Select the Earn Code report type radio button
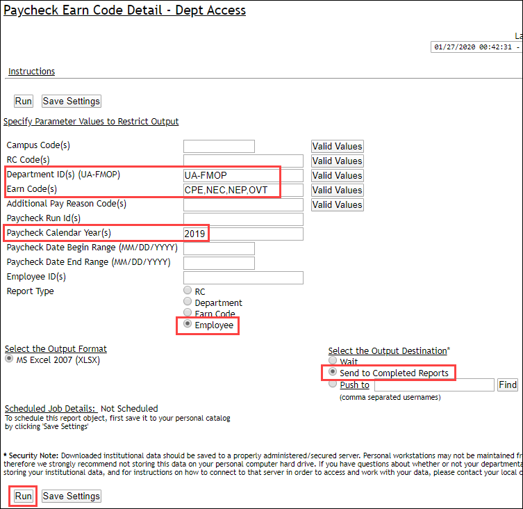 [x=188, y=312]
